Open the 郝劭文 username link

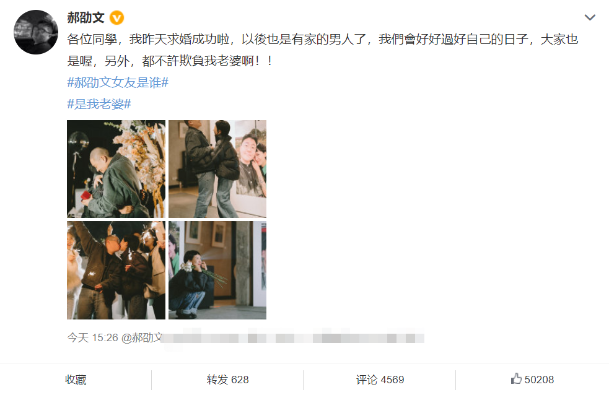pos(85,17)
